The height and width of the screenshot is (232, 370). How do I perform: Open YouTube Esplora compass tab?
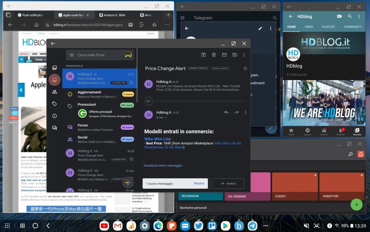point(307,132)
